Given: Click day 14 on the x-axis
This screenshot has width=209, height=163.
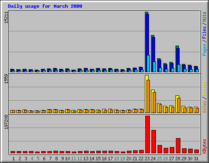Looking at the screenshot, I should click(x=92, y=159).
